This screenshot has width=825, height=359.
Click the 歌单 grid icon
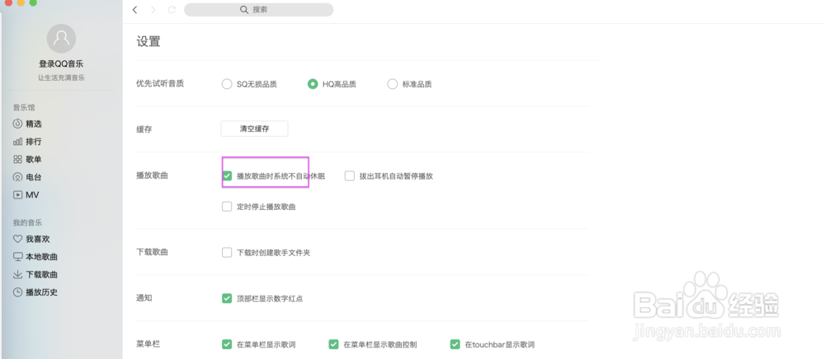tap(17, 160)
